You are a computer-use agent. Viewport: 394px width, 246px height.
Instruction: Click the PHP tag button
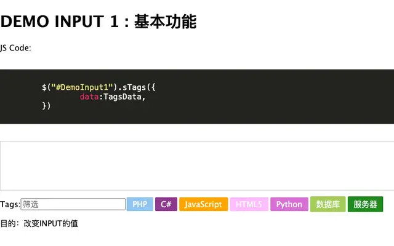(x=140, y=204)
